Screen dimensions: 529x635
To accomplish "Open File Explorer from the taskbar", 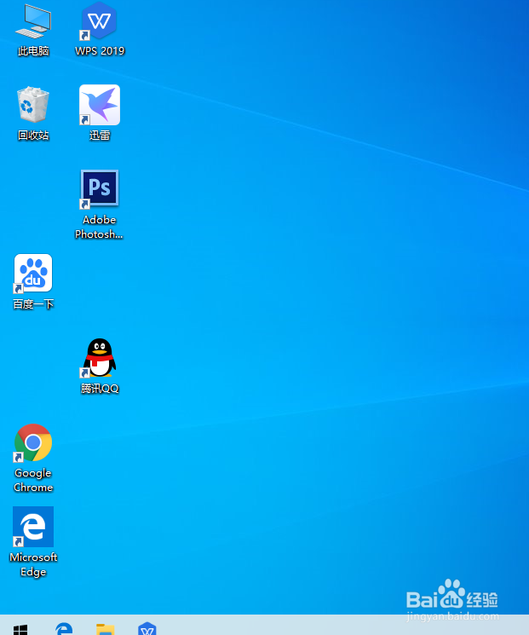I will tap(106, 629).
